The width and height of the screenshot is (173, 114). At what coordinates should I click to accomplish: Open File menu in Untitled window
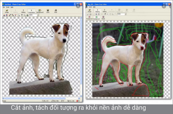pyautogui.click(x=4, y=7)
